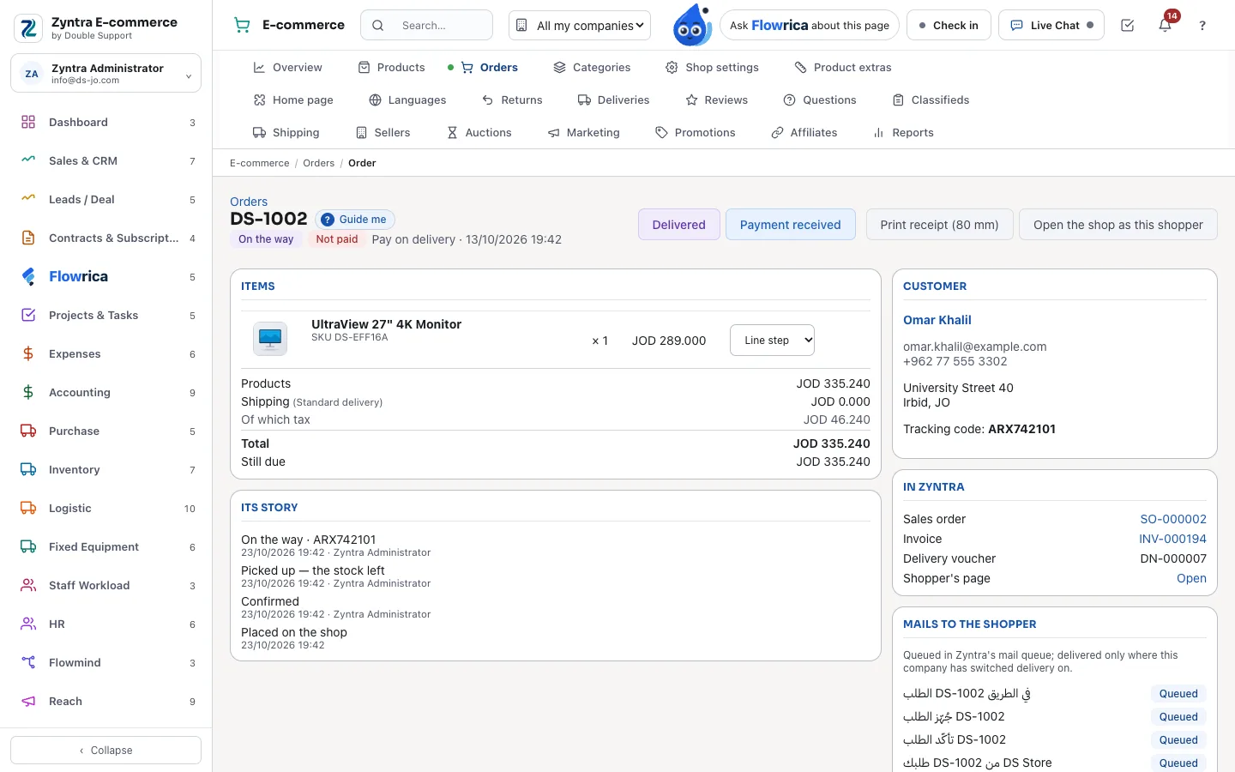This screenshot has height=772, width=1235.
Task: Open the Promotions tab
Action: point(695,132)
